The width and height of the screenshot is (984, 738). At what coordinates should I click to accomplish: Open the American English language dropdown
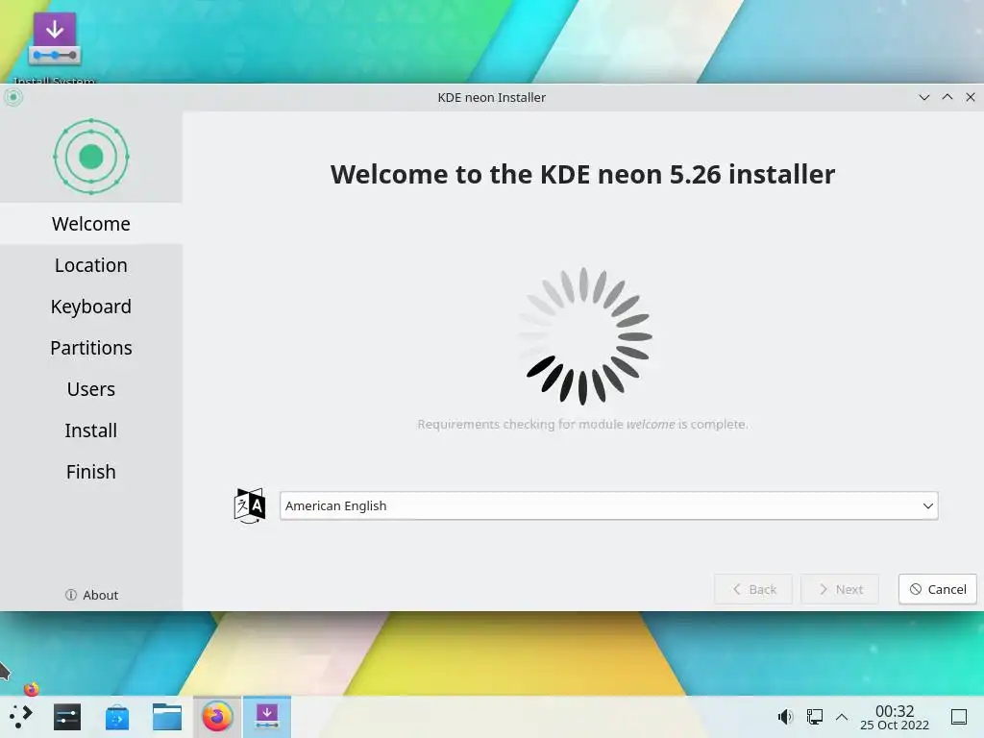coord(608,505)
